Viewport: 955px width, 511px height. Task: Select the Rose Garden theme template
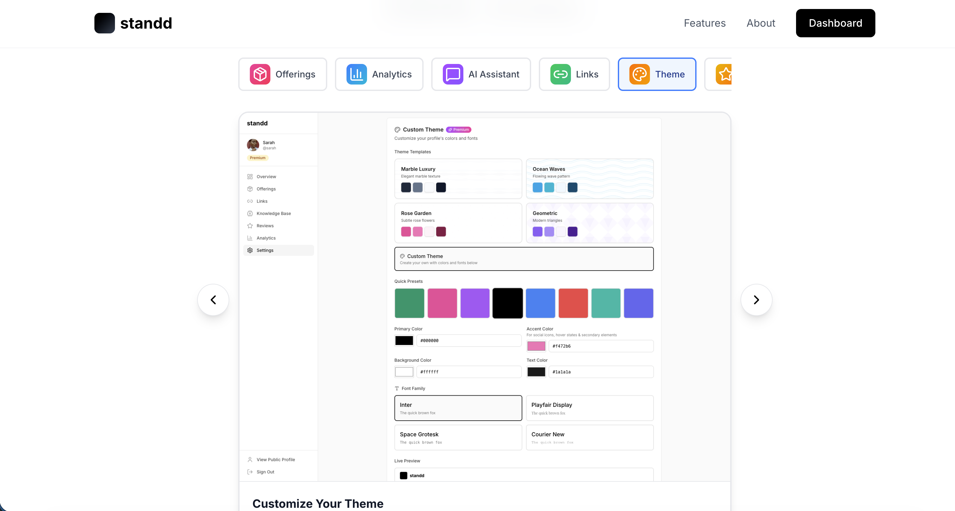click(x=458, y=223)
